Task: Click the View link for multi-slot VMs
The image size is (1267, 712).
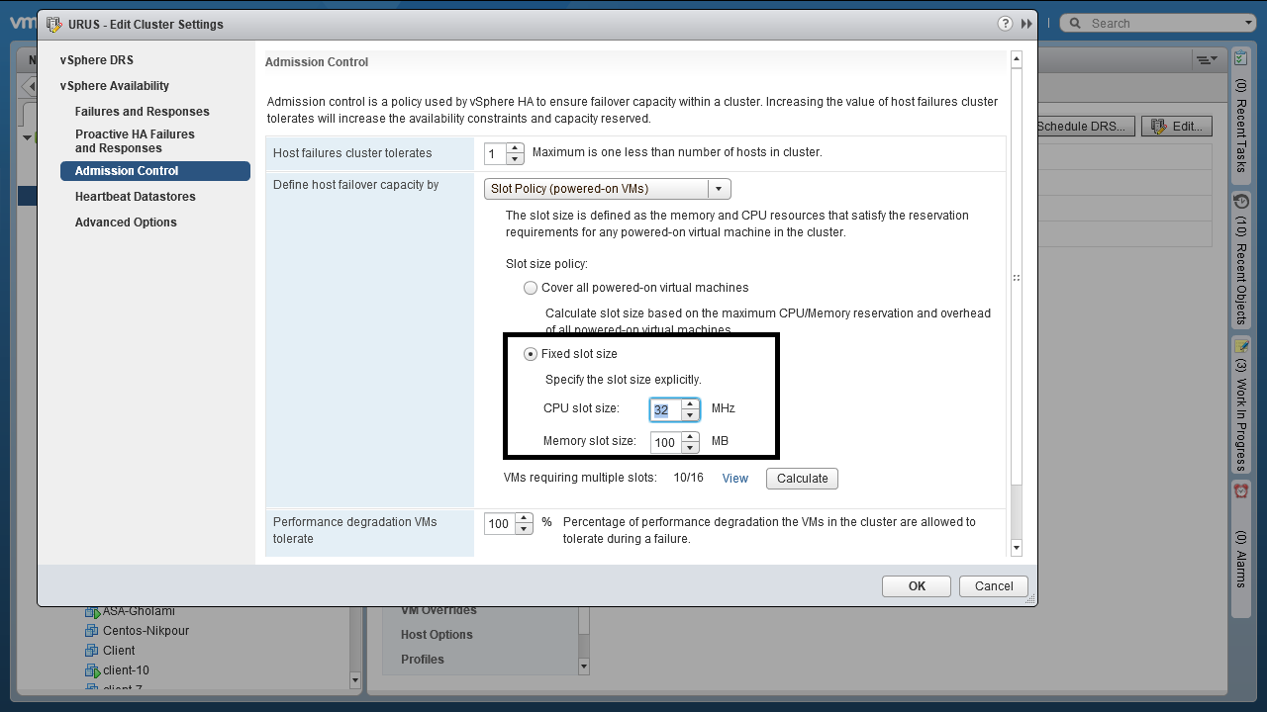Action: (734, 479)
